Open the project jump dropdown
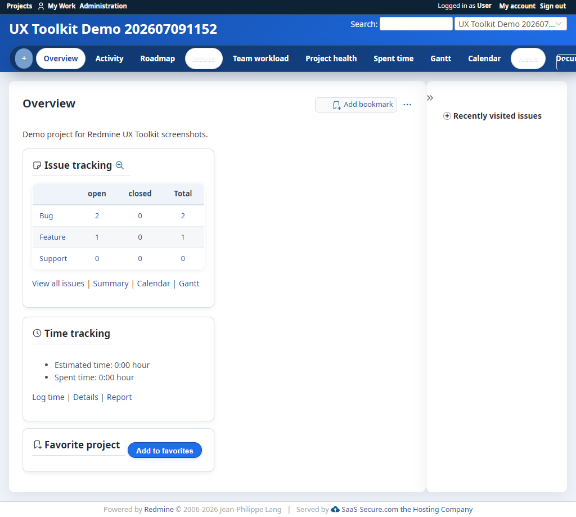The image size is (576, 517). coord(510,24)
